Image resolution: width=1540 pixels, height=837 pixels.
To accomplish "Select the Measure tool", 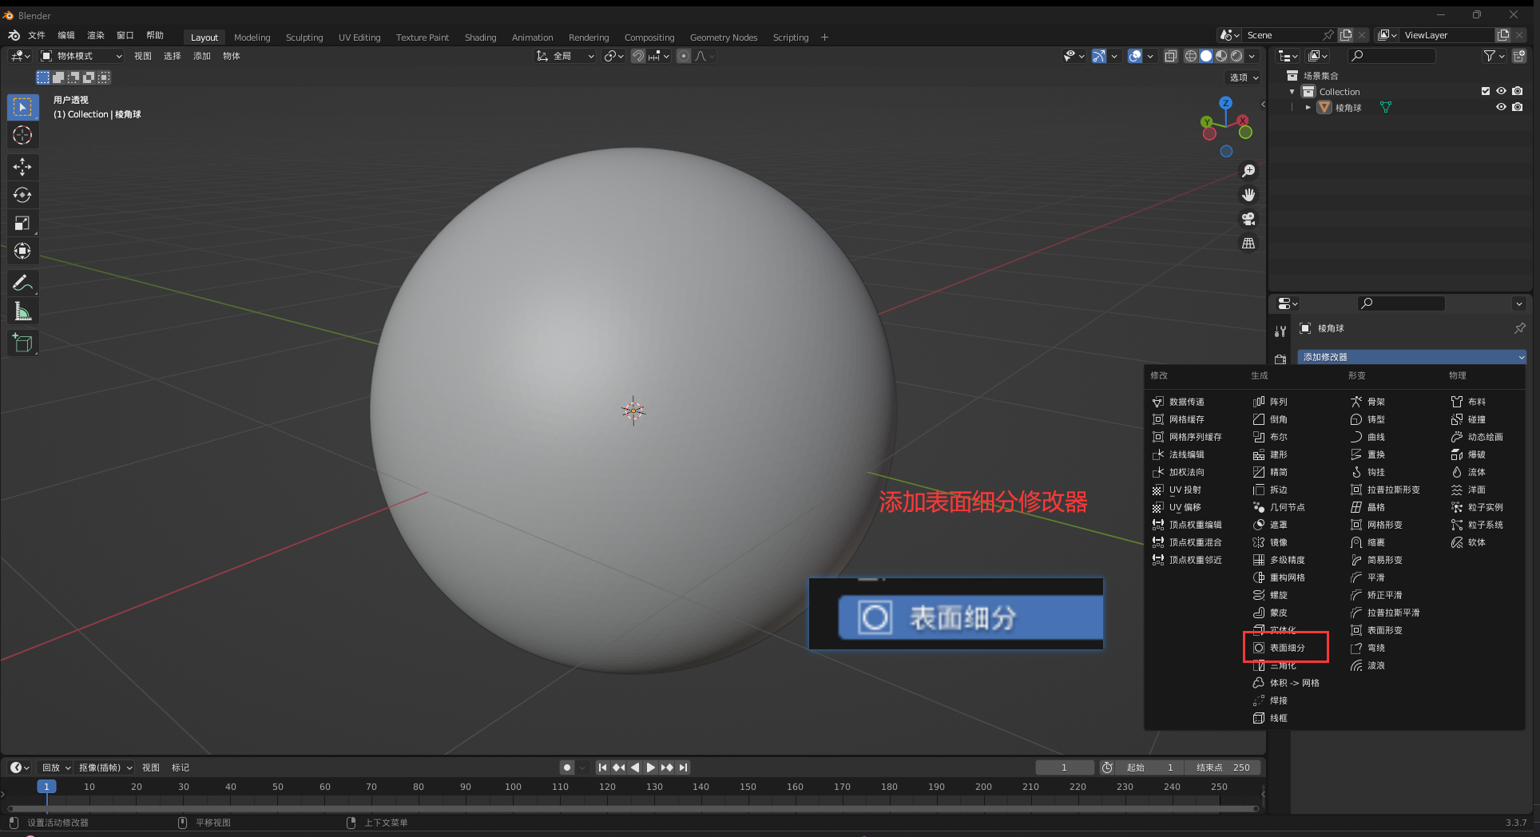I will click(x=22, y=312).
